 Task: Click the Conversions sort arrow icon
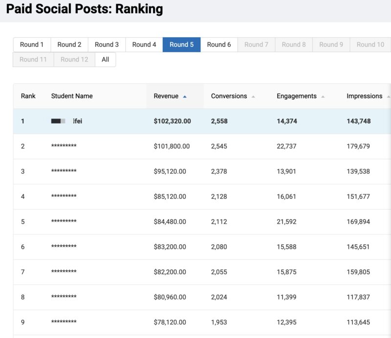tap(253, 96)
